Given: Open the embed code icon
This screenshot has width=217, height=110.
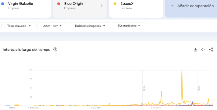Looking at the screenshot, I should 203,50.
